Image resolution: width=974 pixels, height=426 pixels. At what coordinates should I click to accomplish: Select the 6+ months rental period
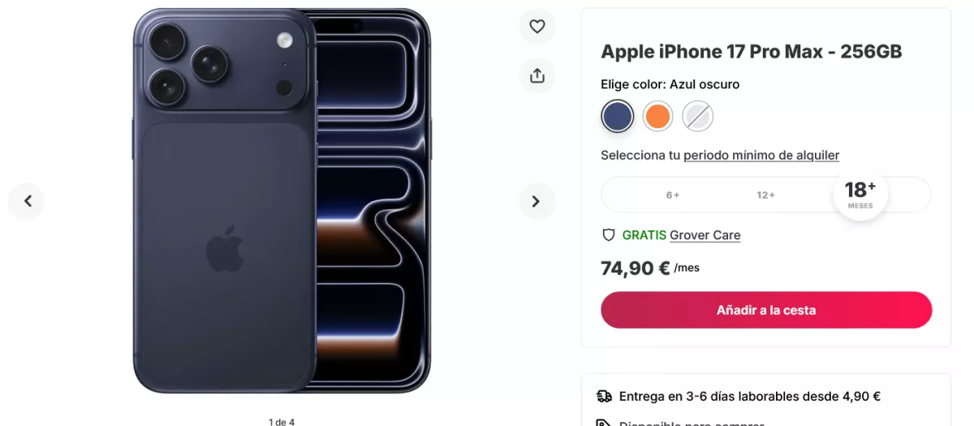point(673,196)
